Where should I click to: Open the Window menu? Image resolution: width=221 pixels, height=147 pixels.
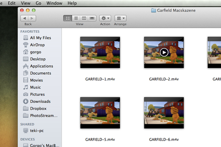(x=54, y=3)
